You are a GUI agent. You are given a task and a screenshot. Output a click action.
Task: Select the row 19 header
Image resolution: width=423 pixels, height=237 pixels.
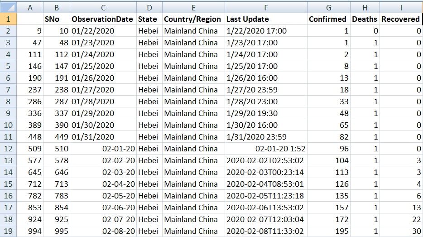click(x=9, y=231)
